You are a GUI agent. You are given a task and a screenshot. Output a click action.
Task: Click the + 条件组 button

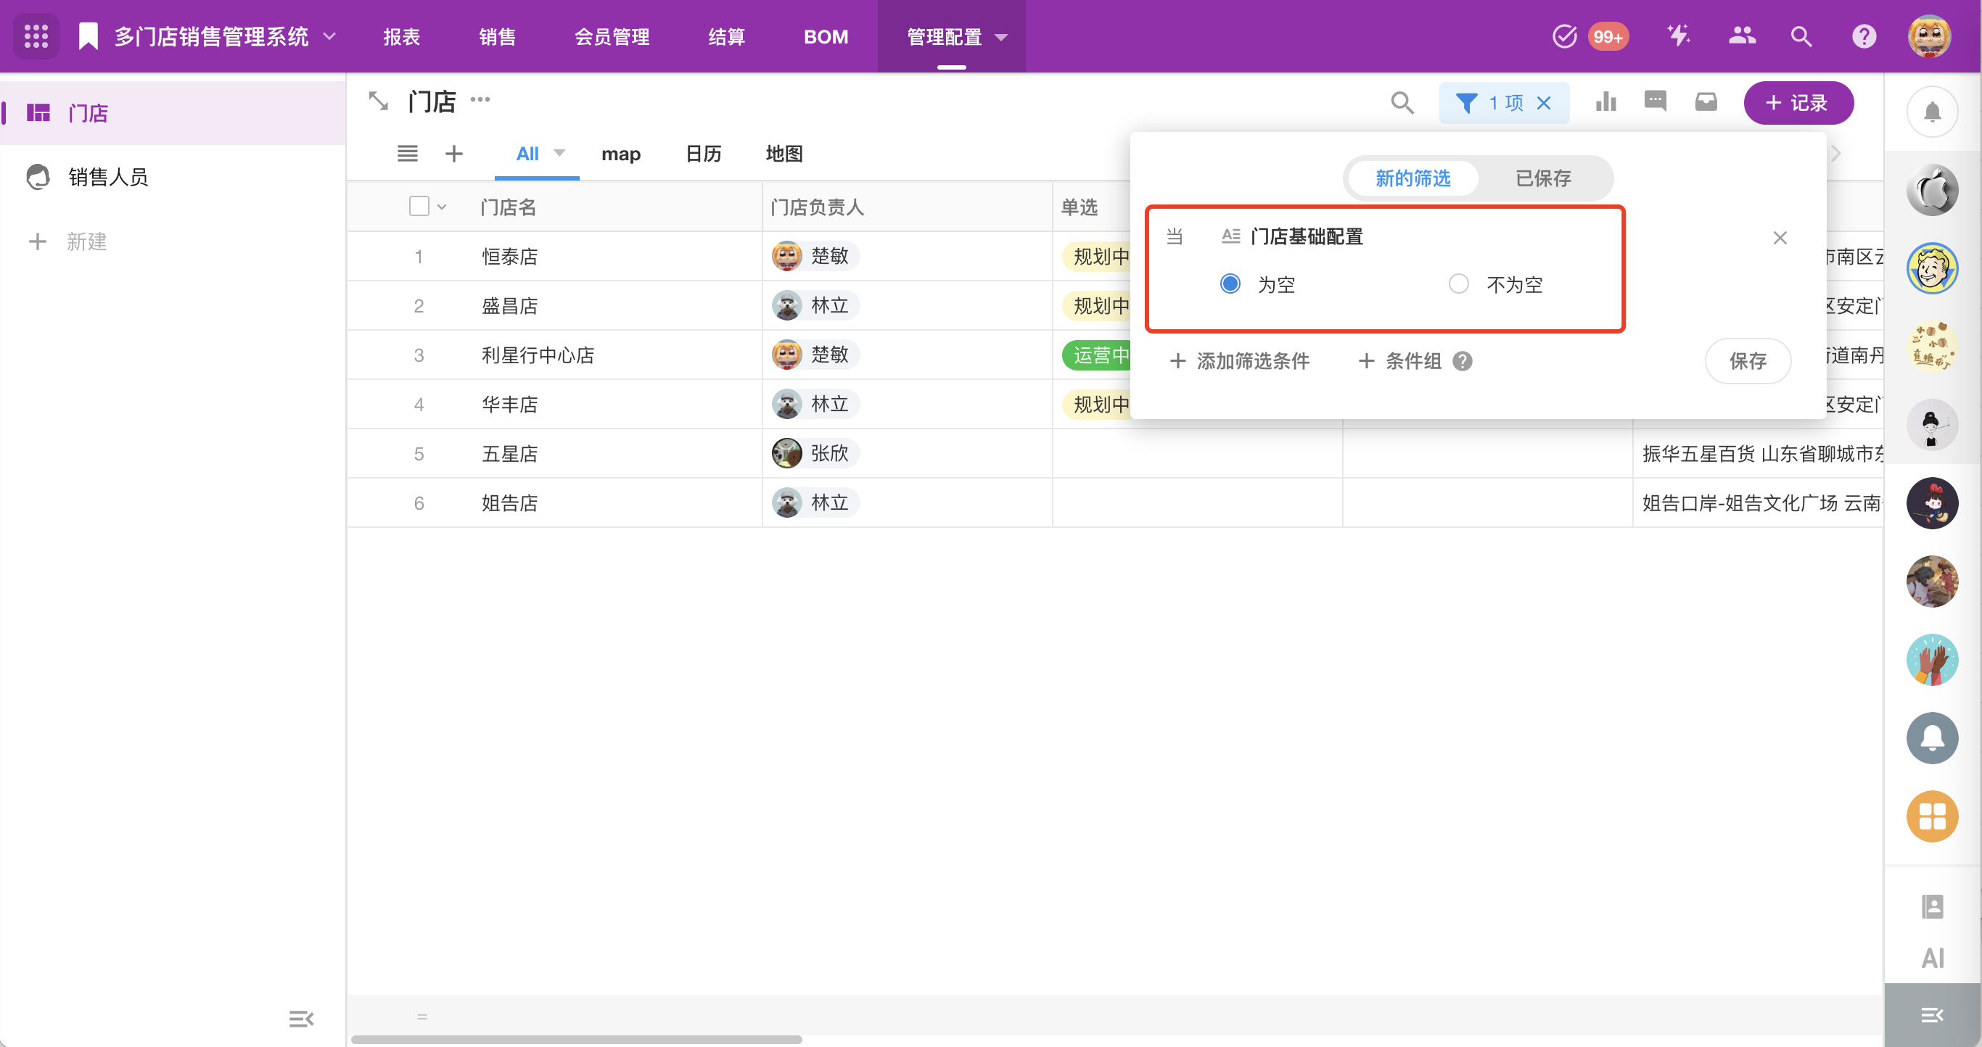[x=1399, y=360]
